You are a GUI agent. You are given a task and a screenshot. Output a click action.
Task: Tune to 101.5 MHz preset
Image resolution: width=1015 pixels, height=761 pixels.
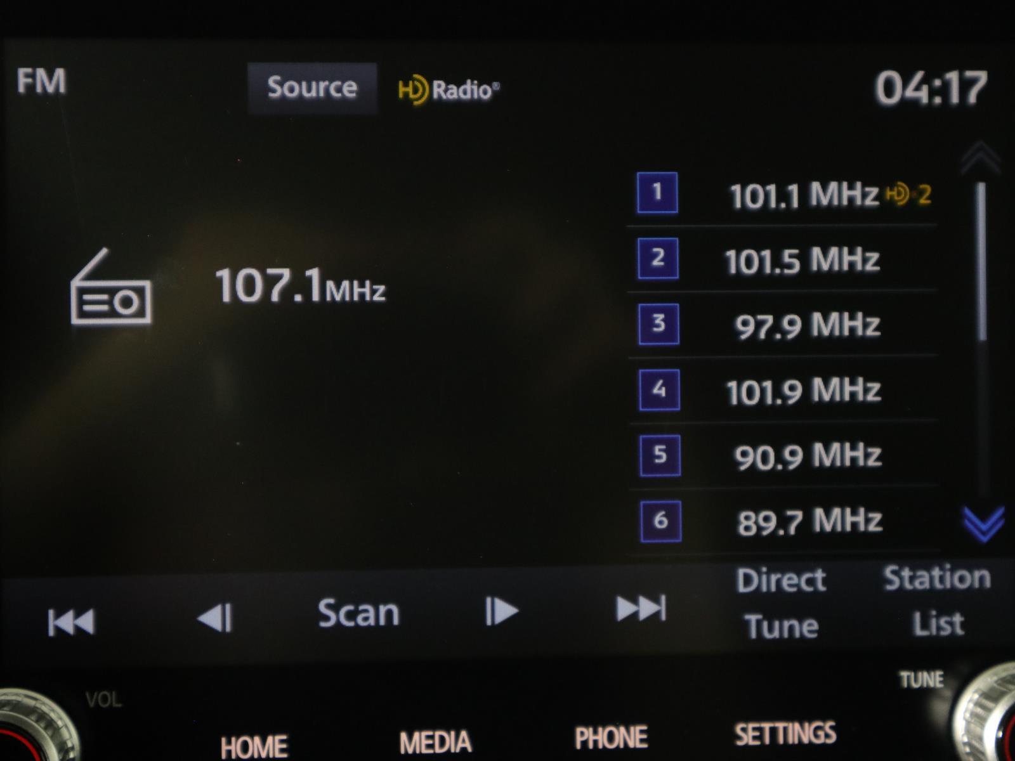pos(802,261)
